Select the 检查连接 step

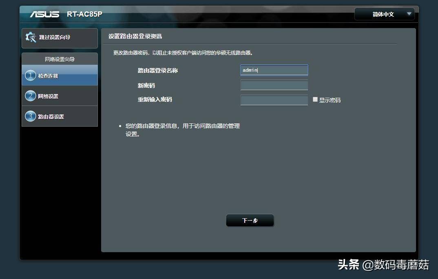point(60,75)
